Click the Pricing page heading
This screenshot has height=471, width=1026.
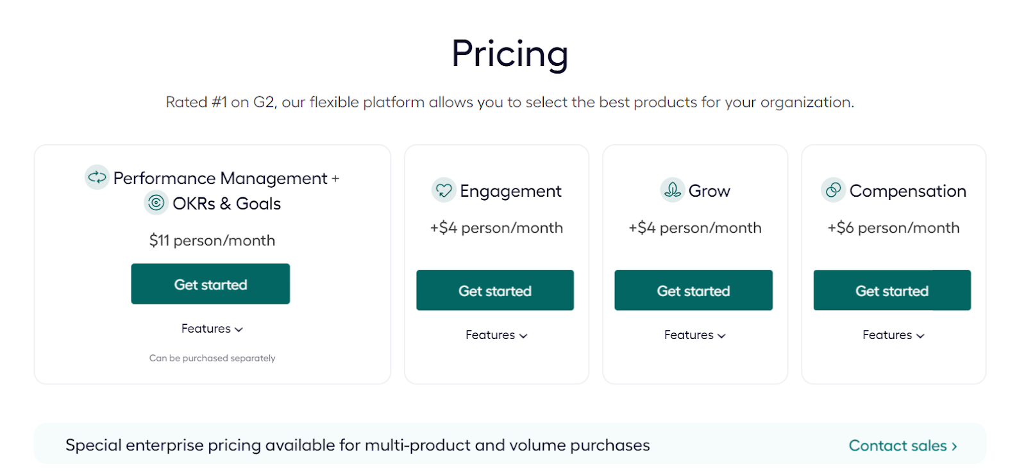(511, 54)
